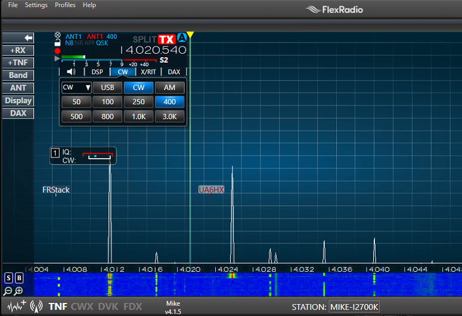The width and height of the screenshot is (462, 316).
Task: Switch to the X/RIT tab
Action: [x=148, y=72]
